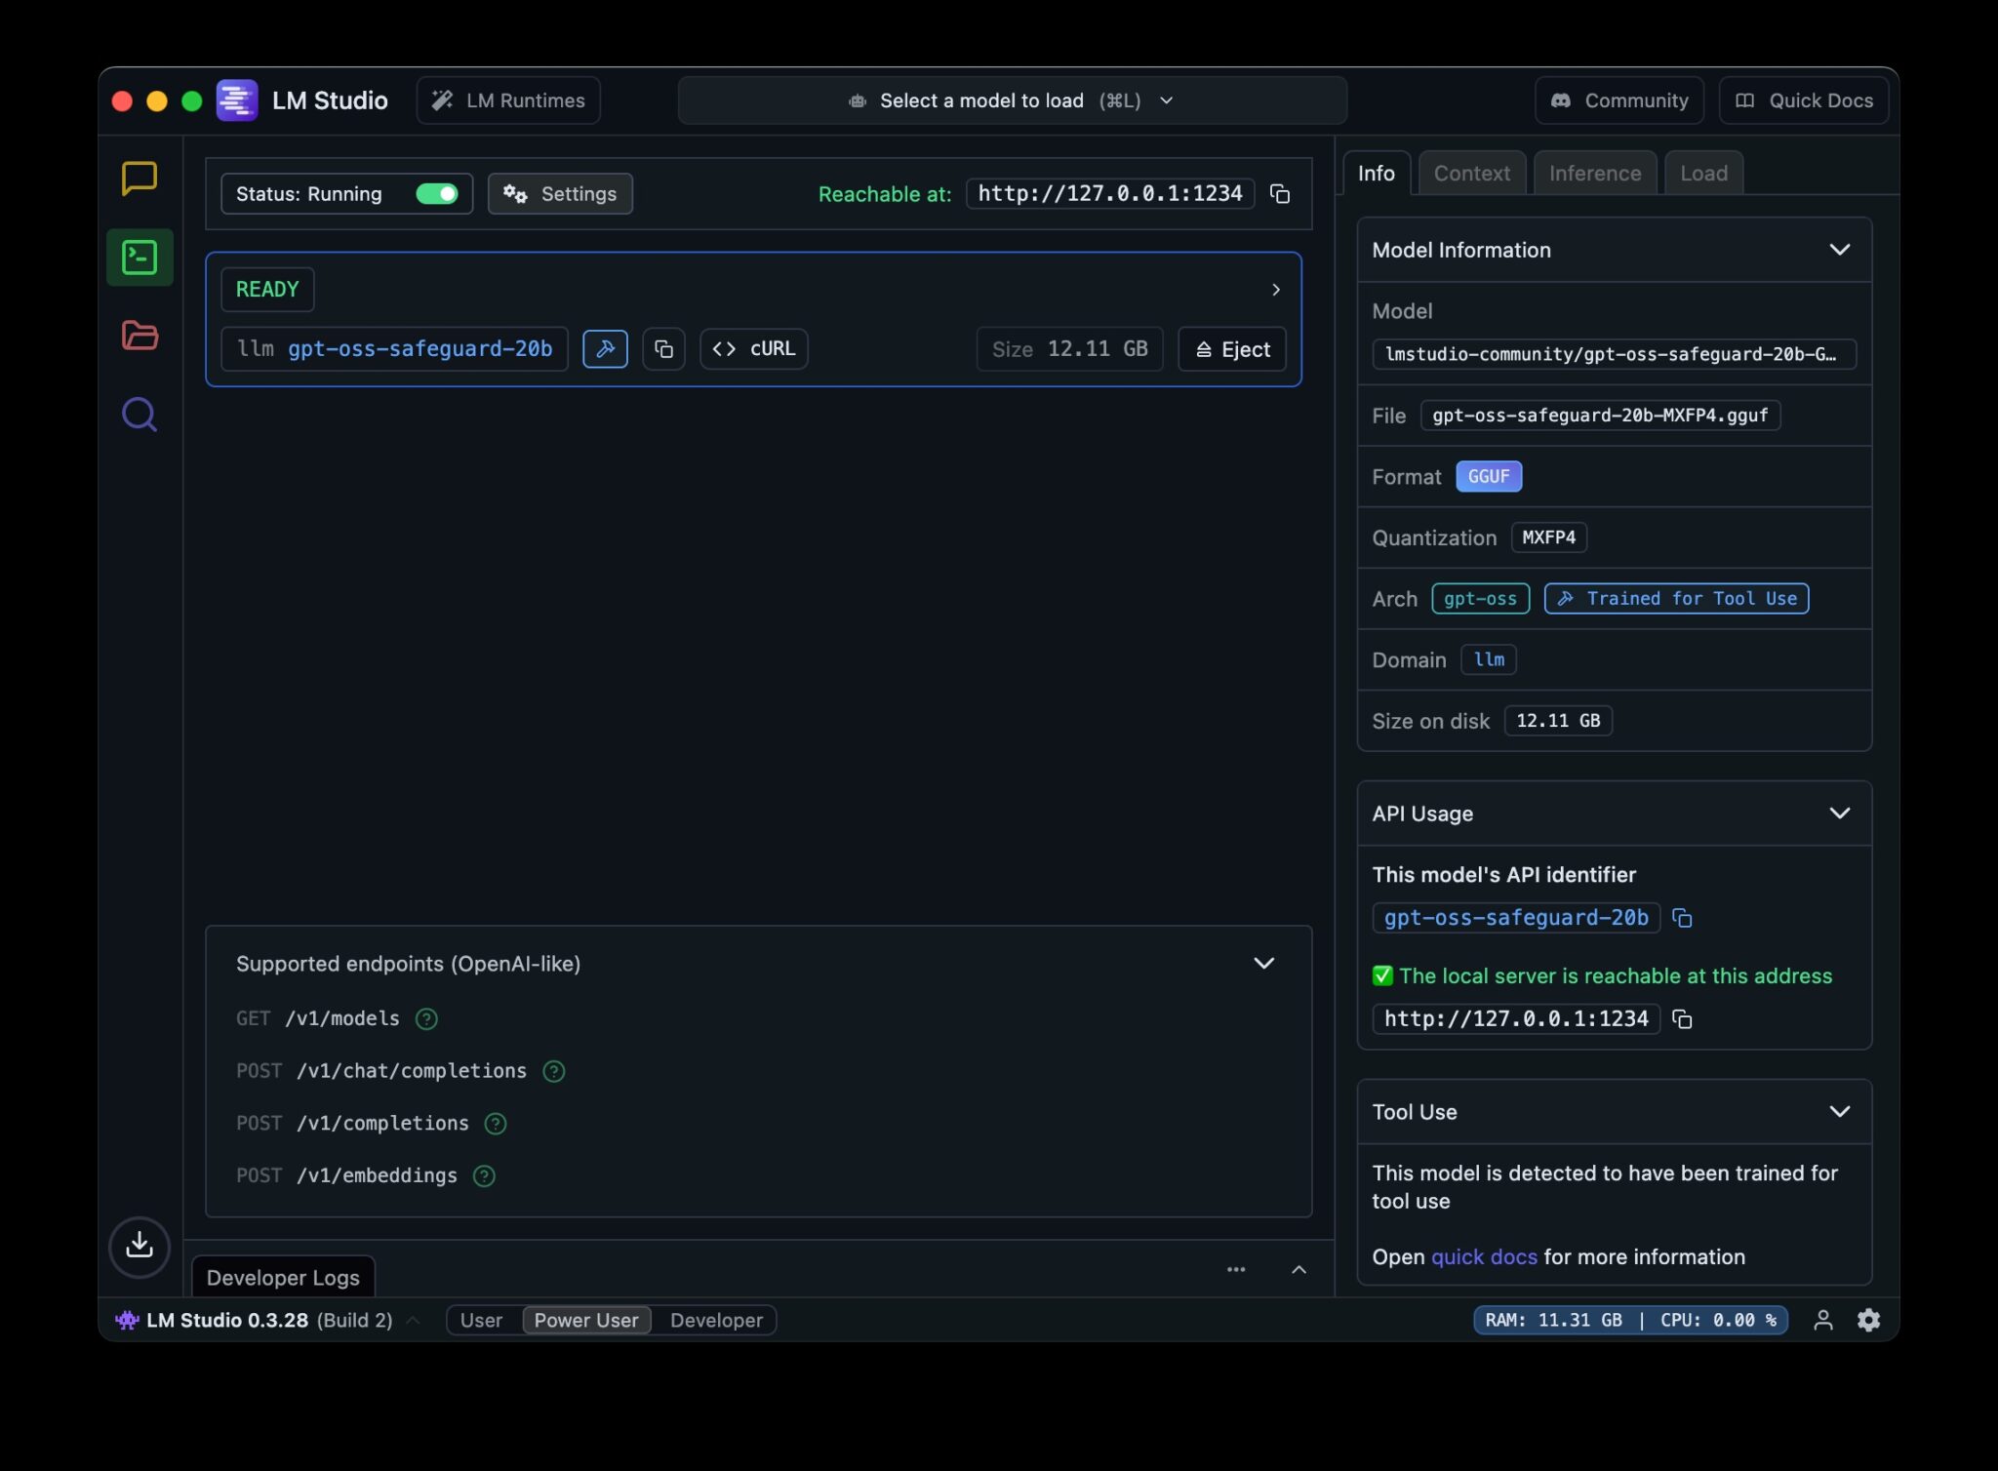Open model Discover with the magnifier sidebar icon
The height and width of the screenshot is (1471, 1998).
pyautogui.click(x=140, y=414)
